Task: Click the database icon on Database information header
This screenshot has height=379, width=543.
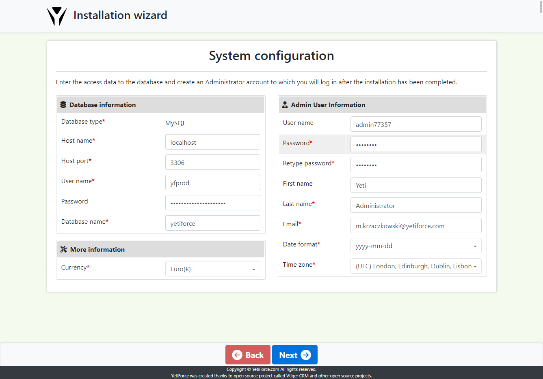Action: click(x=63, y=104)
